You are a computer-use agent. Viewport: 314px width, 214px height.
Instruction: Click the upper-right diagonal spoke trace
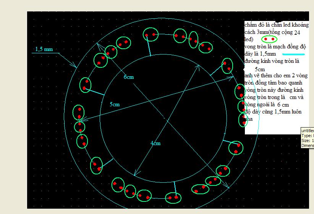[x=217, y=69]
